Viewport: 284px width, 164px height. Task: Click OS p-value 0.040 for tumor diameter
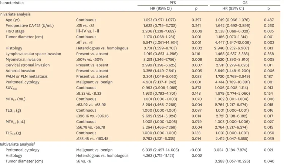269,161
